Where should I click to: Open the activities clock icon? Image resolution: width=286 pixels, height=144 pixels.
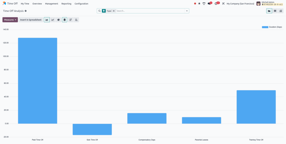(x=216, y=4)
